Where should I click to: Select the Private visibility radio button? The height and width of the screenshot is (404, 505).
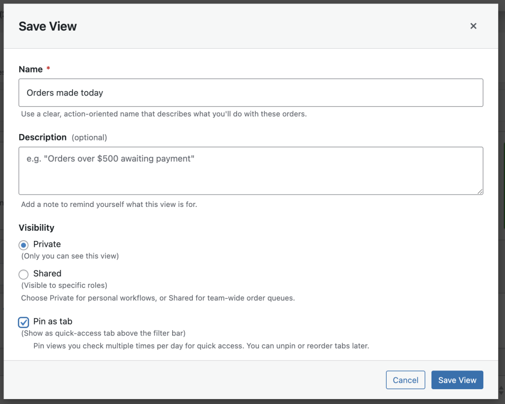(23, 245)
